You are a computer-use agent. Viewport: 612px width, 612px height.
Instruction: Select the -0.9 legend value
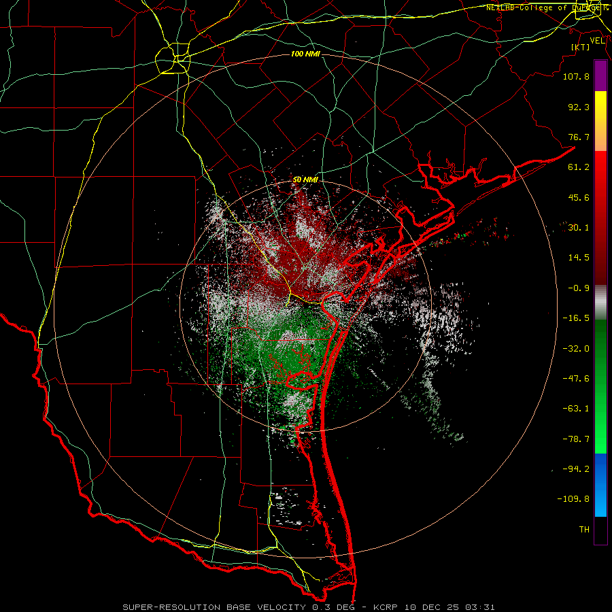[579, 288]
